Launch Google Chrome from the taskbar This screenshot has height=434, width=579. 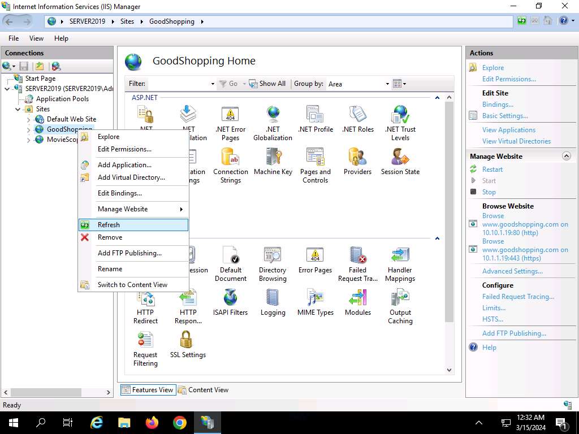pyautogui.click(x=179, y=422)
